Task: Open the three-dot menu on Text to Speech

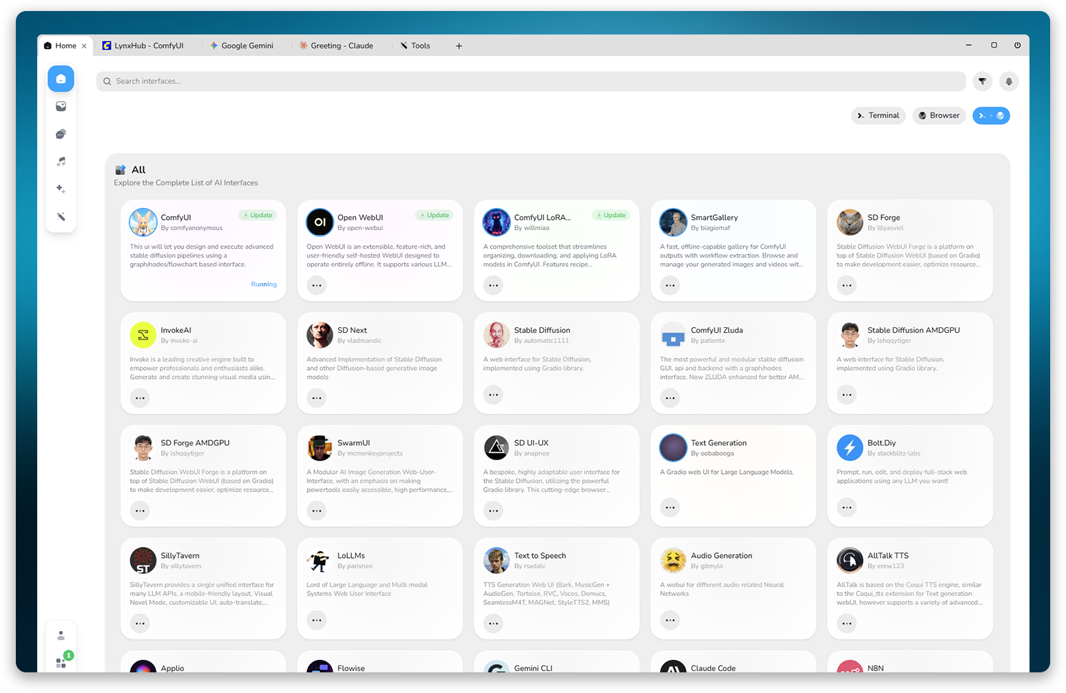Action: tap(493, 623)
